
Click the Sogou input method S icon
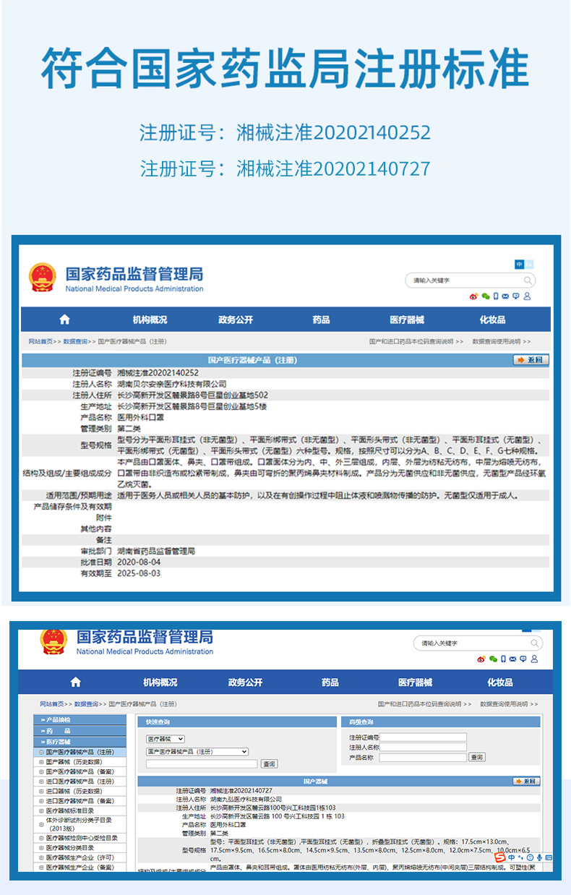point(500,857)
